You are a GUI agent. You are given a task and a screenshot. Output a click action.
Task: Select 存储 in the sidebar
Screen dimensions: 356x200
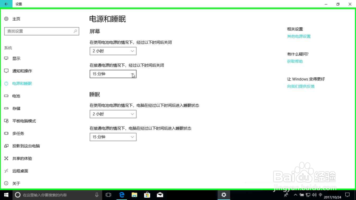16,108
